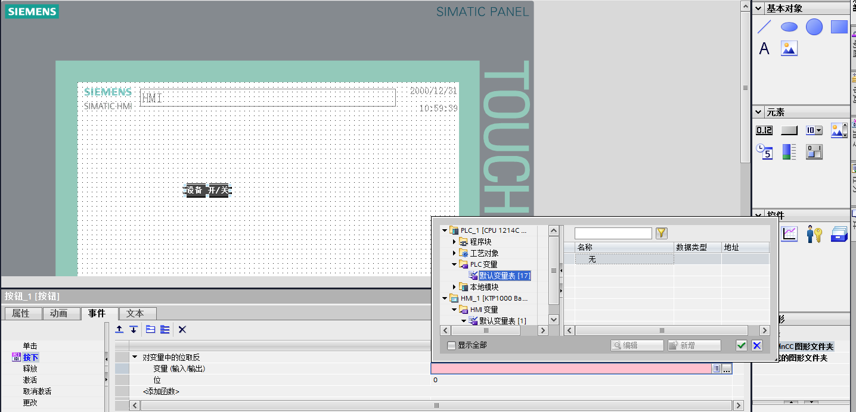Switch to the 动画 tab
The image size is (856, 412).
[58, 313]
